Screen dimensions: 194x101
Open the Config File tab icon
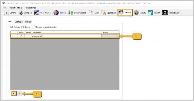(x=21, y=13)
